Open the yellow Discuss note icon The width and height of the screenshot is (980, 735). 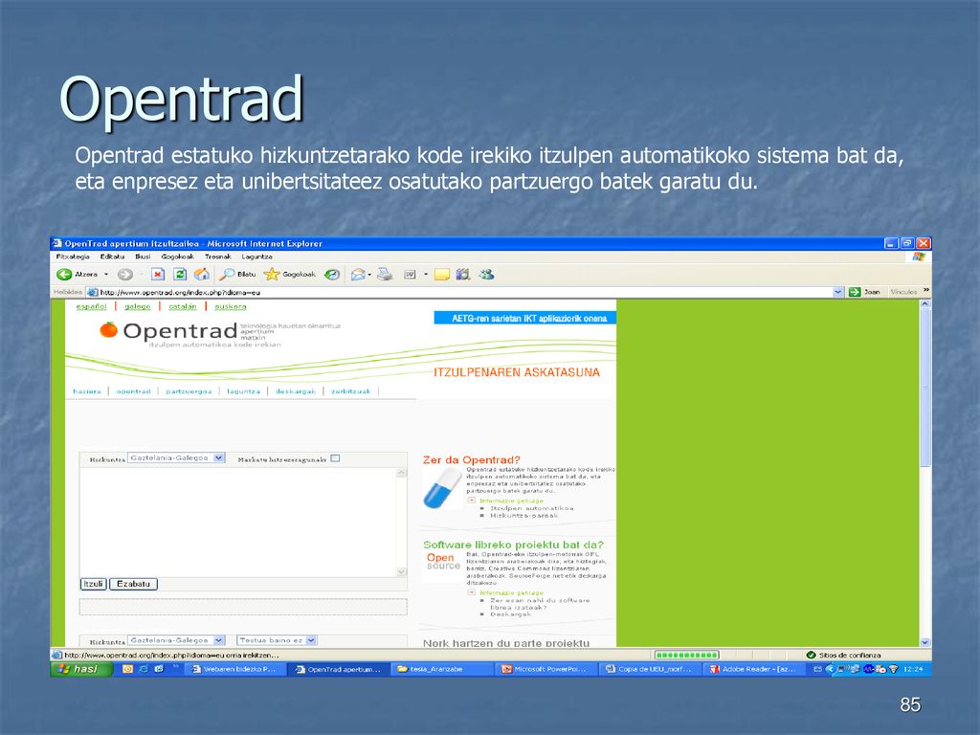pos(442,274)
